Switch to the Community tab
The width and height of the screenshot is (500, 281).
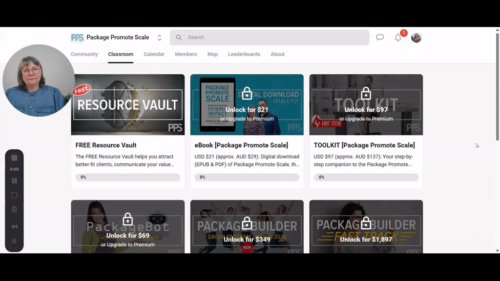pos(84,54)
